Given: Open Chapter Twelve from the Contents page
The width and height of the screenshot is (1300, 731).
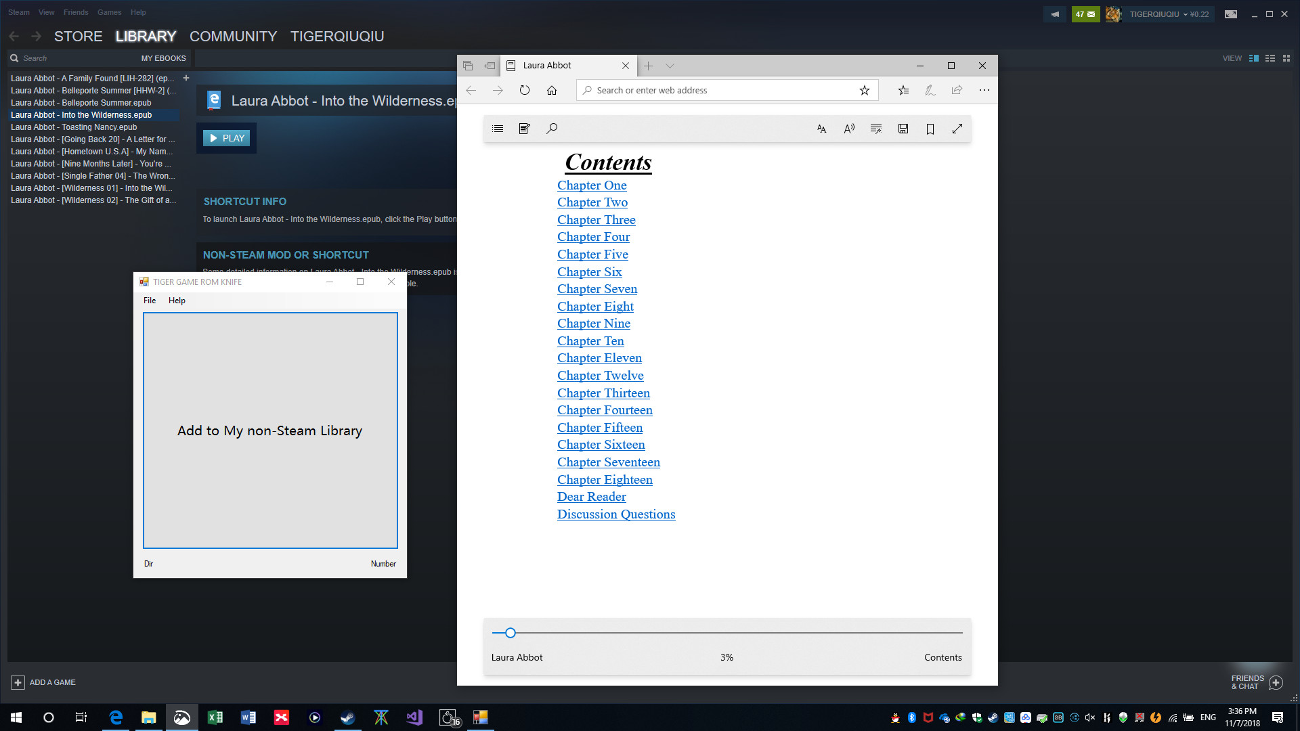Looking at the screenshot, I should pos(600,375).
